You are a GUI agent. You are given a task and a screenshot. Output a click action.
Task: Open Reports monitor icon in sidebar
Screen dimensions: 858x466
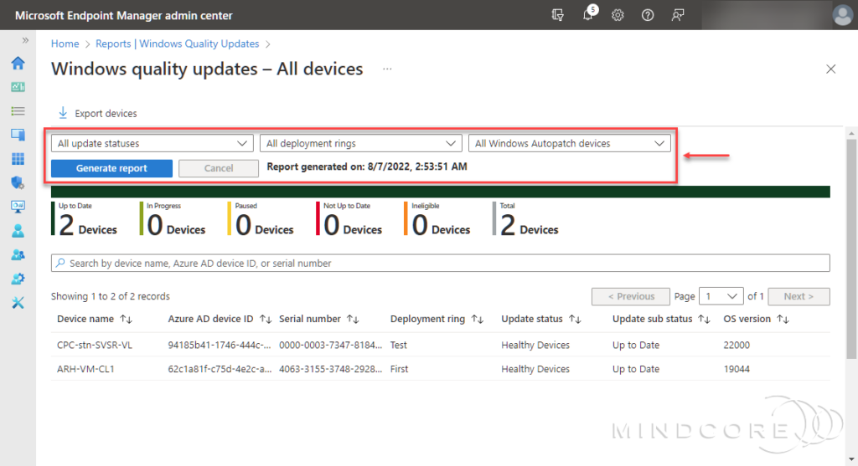[x=18, y=207]
